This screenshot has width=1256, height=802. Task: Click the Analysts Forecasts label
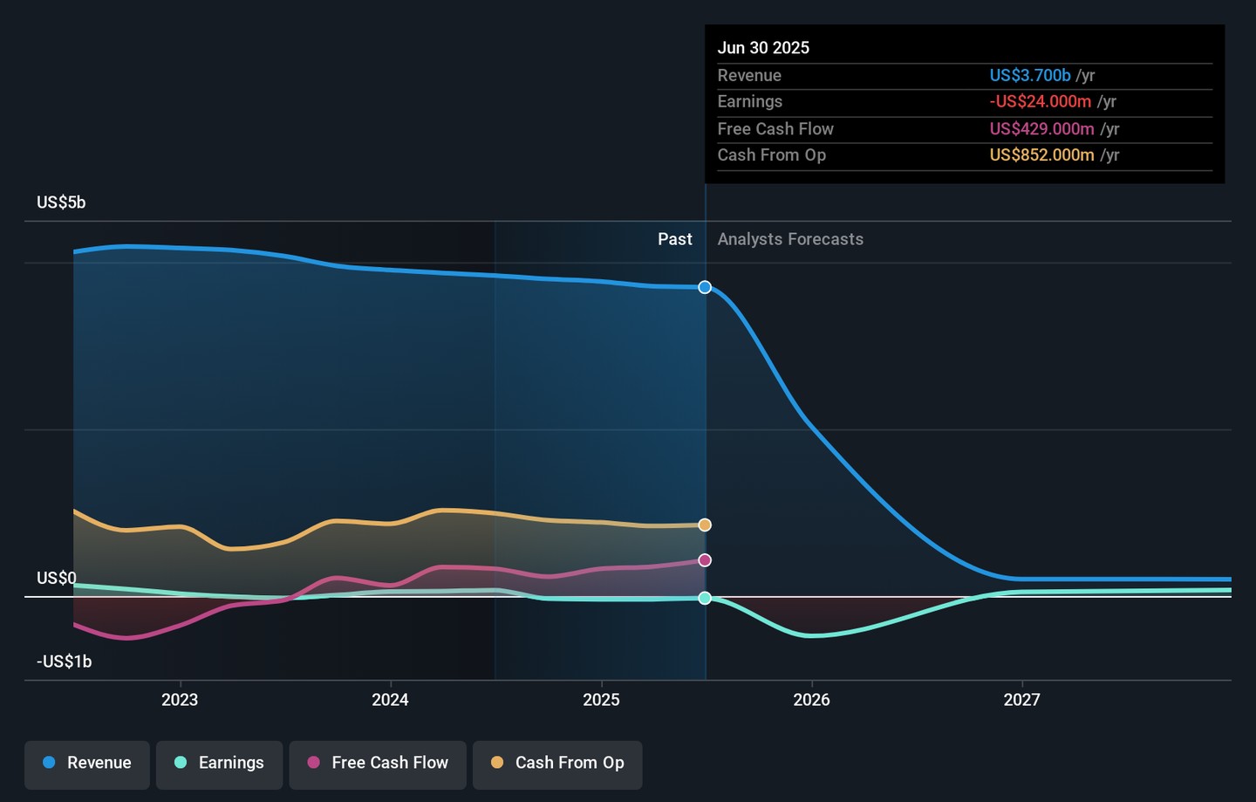pyautogui.click(x=790, y=239)
